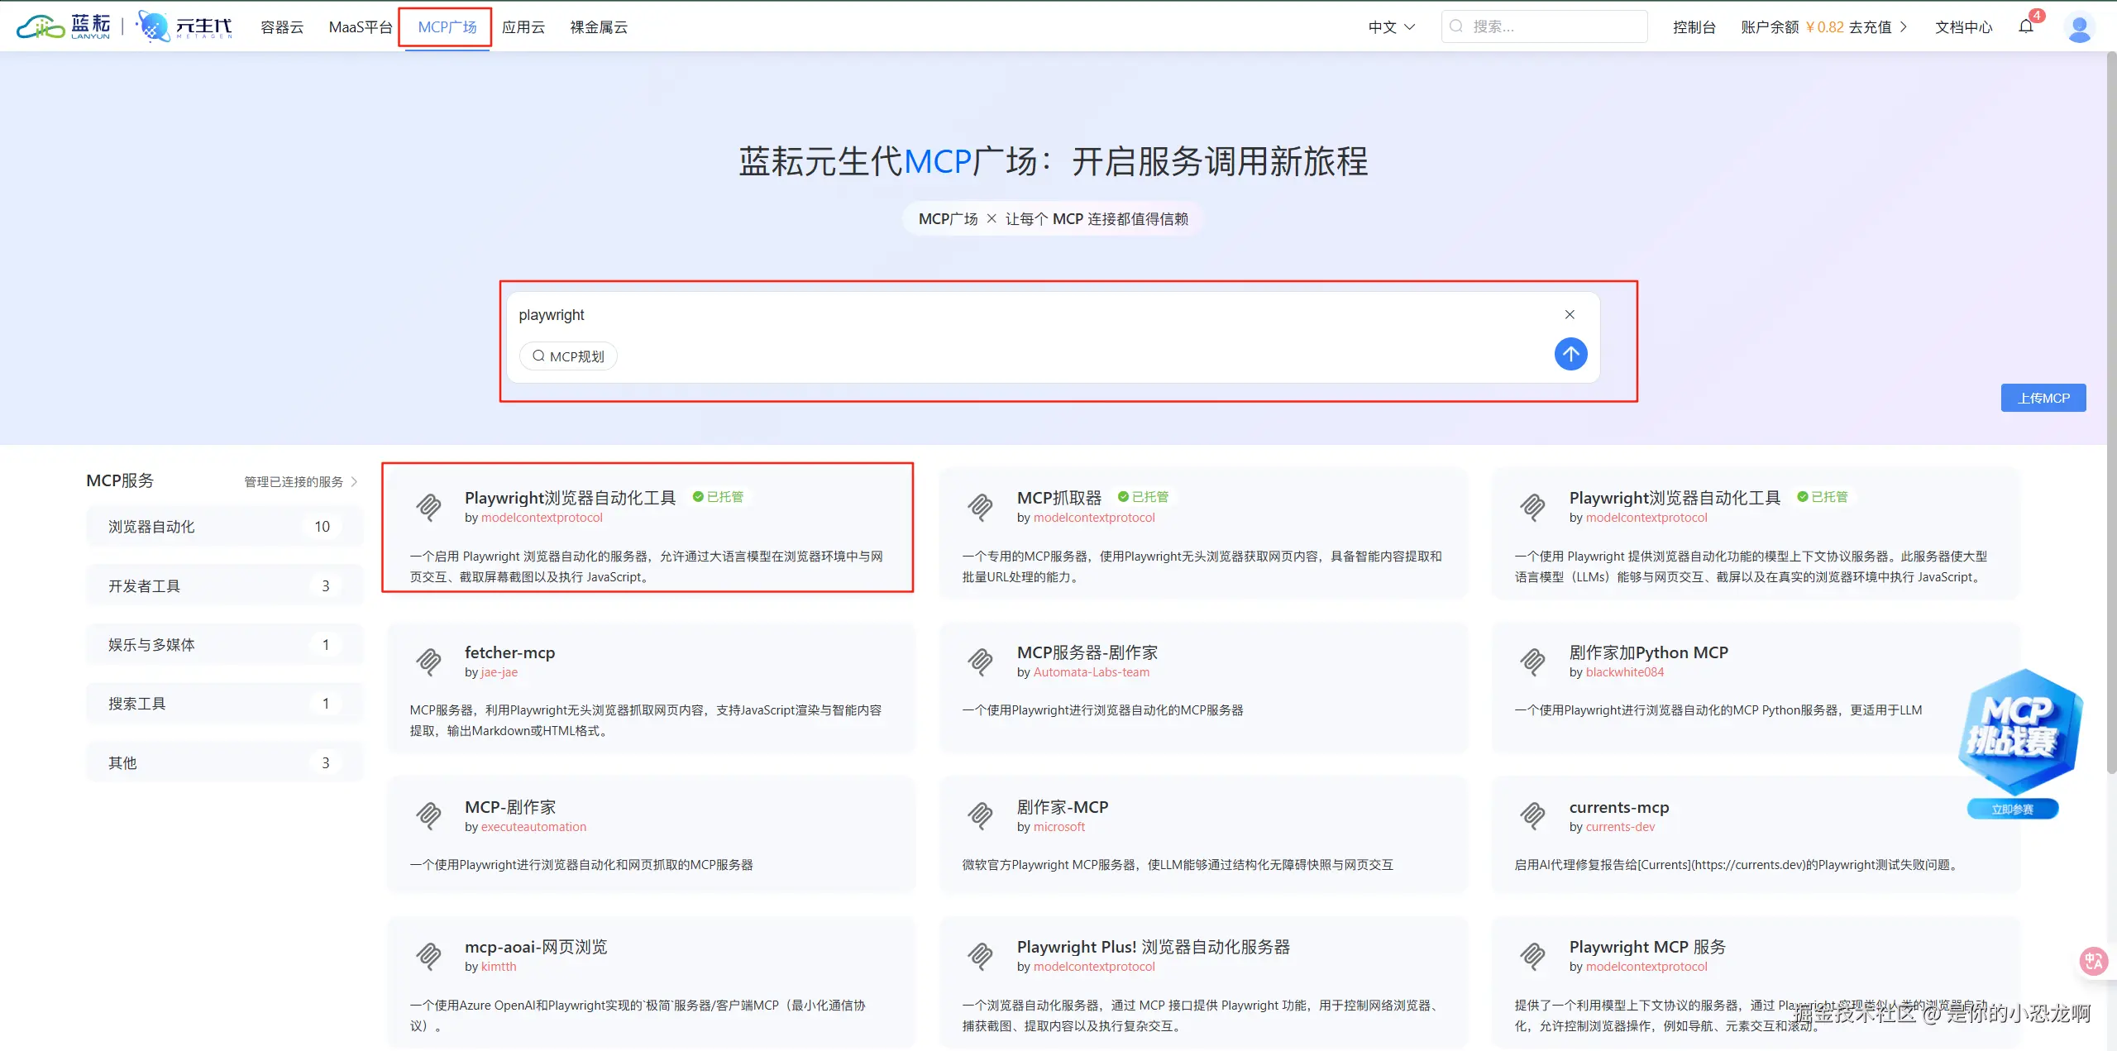Clear the playwright search text with X
This screenshot has height=1051, width=2117.
1570,314
